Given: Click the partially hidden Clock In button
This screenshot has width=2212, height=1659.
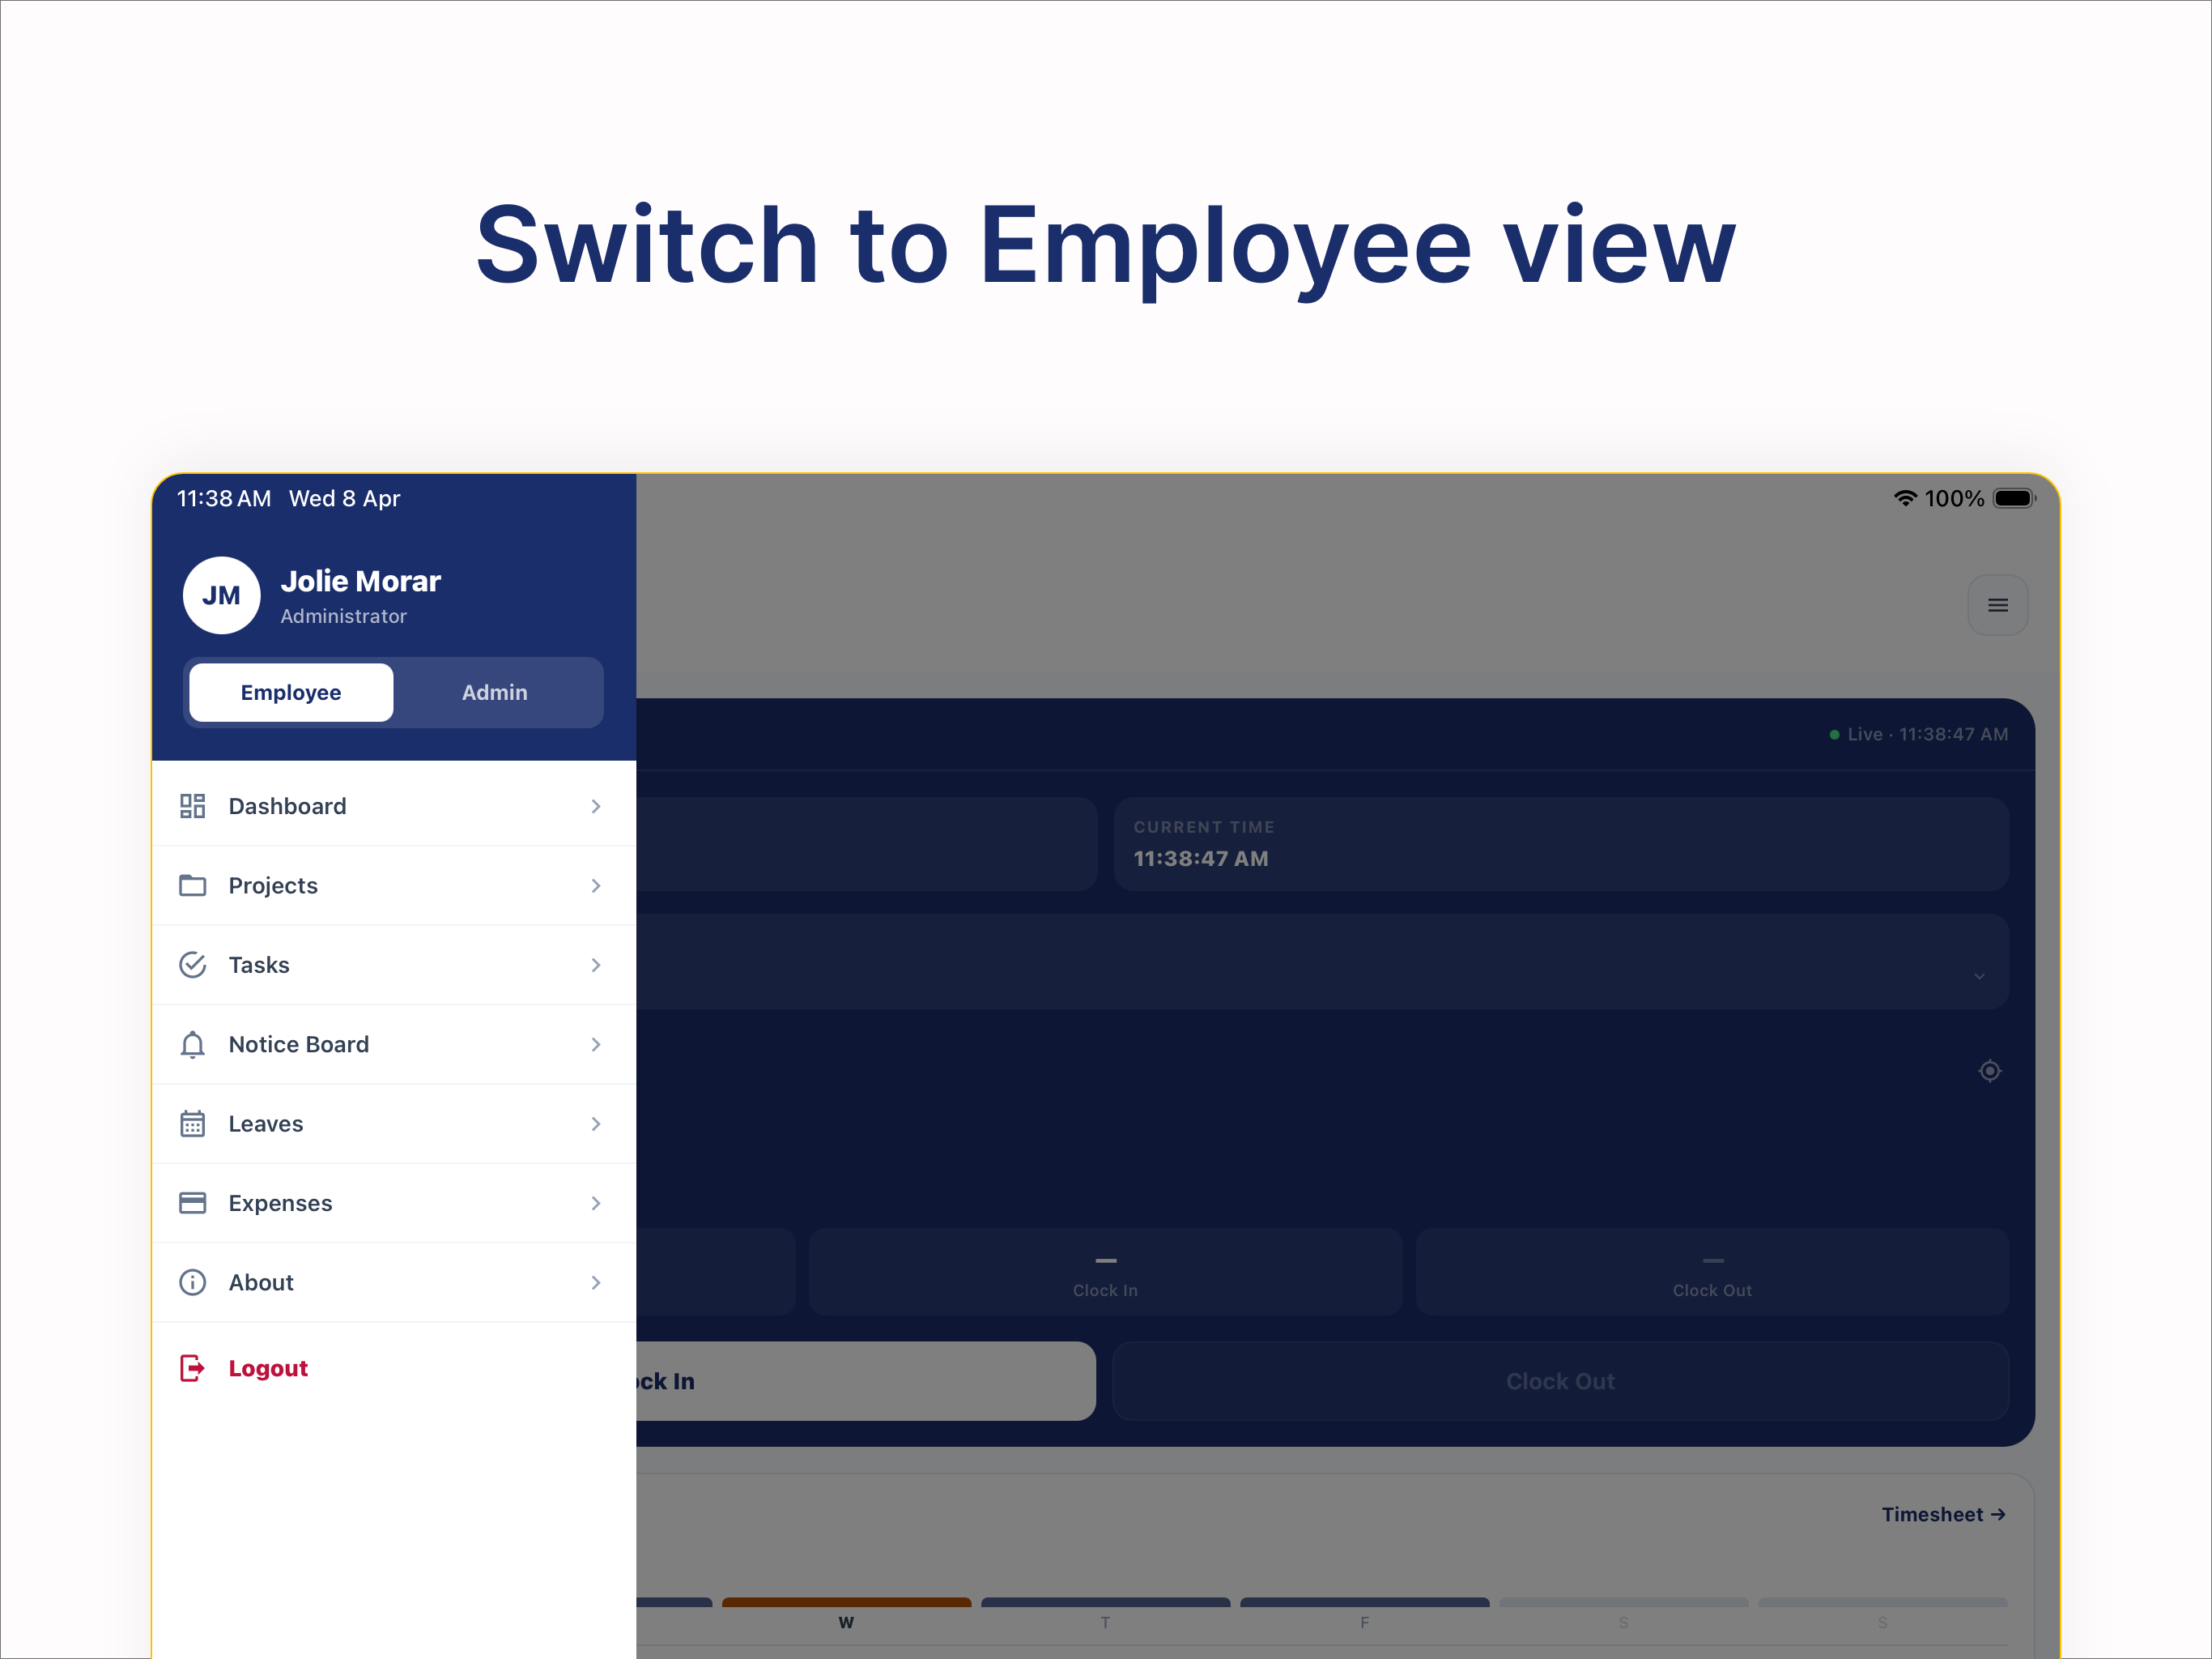Looking at the screenshot, I should (x=866, y=1381).
